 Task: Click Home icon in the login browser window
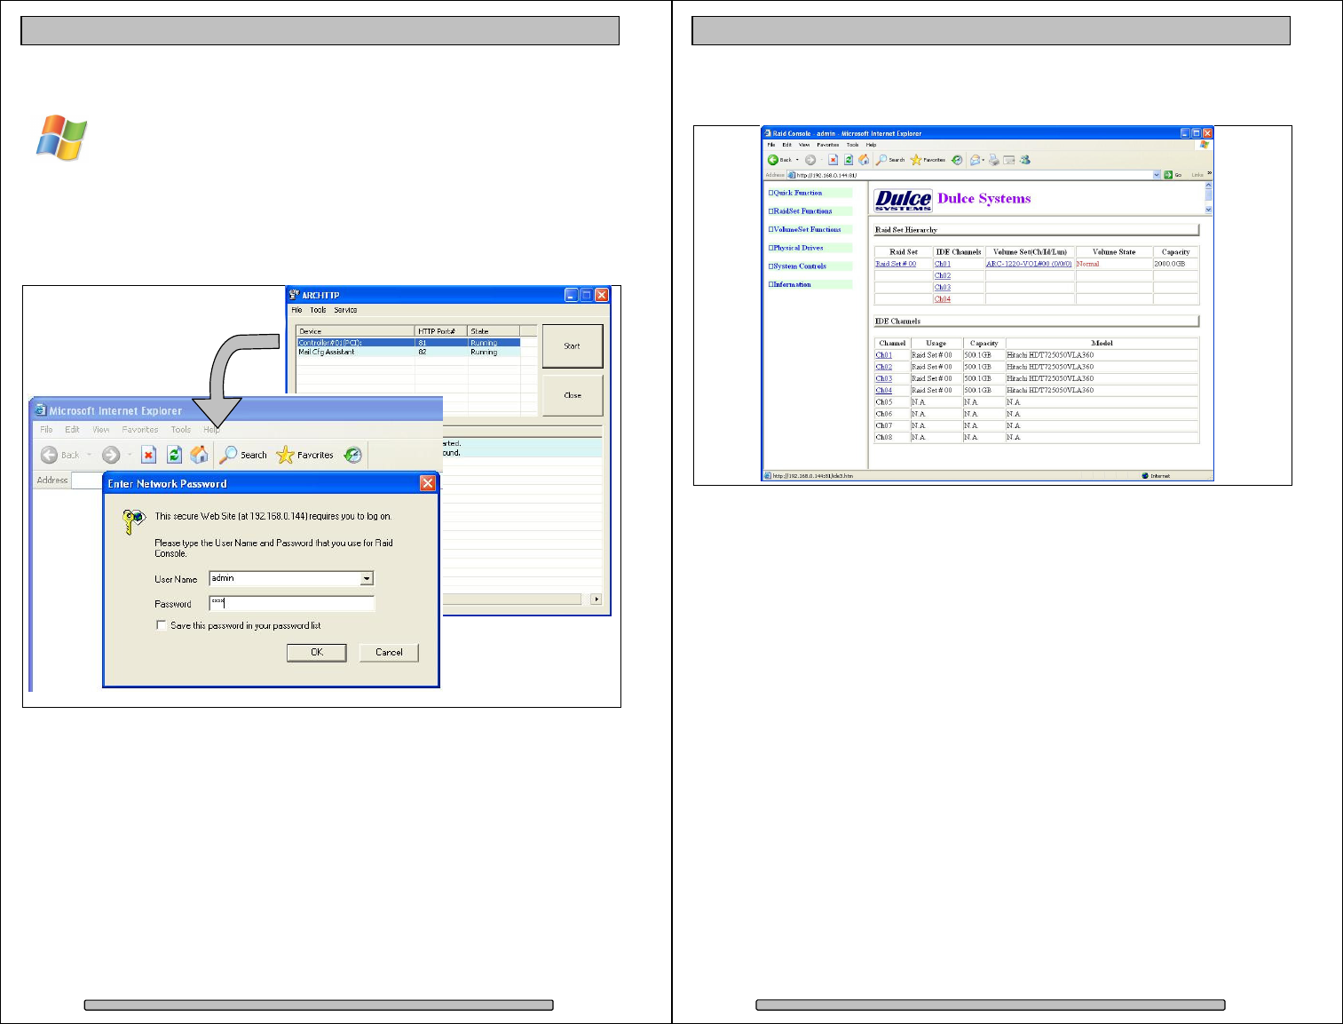200,455
